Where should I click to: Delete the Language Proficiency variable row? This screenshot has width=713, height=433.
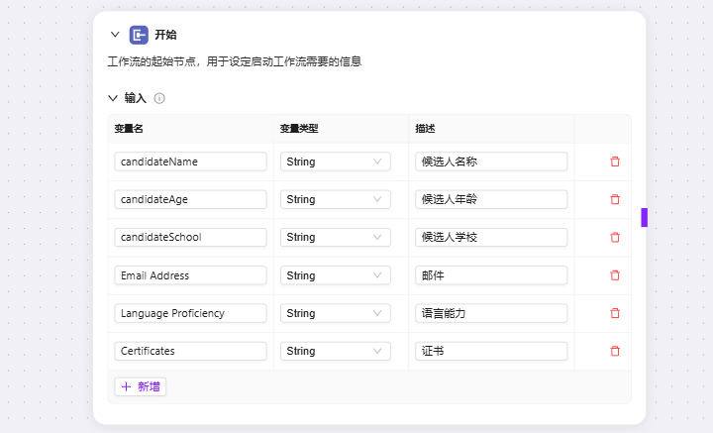point(615,313)
